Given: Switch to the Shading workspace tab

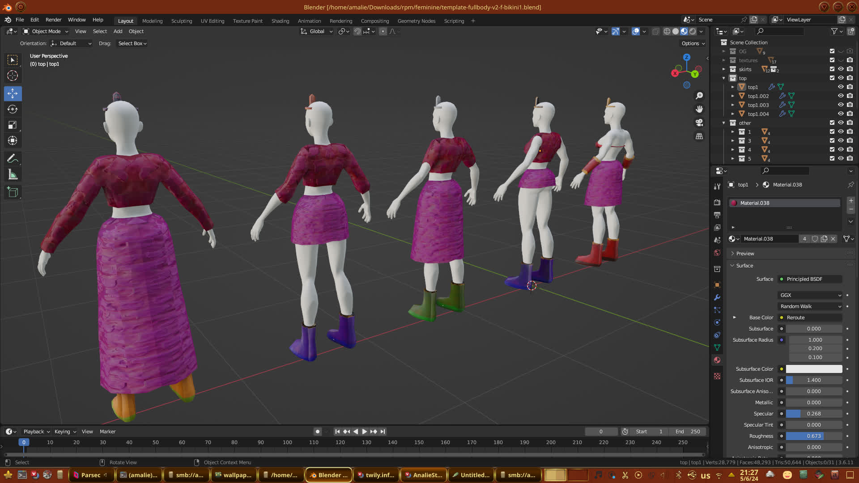Looking at the screenshot, I should click(280, 21).
